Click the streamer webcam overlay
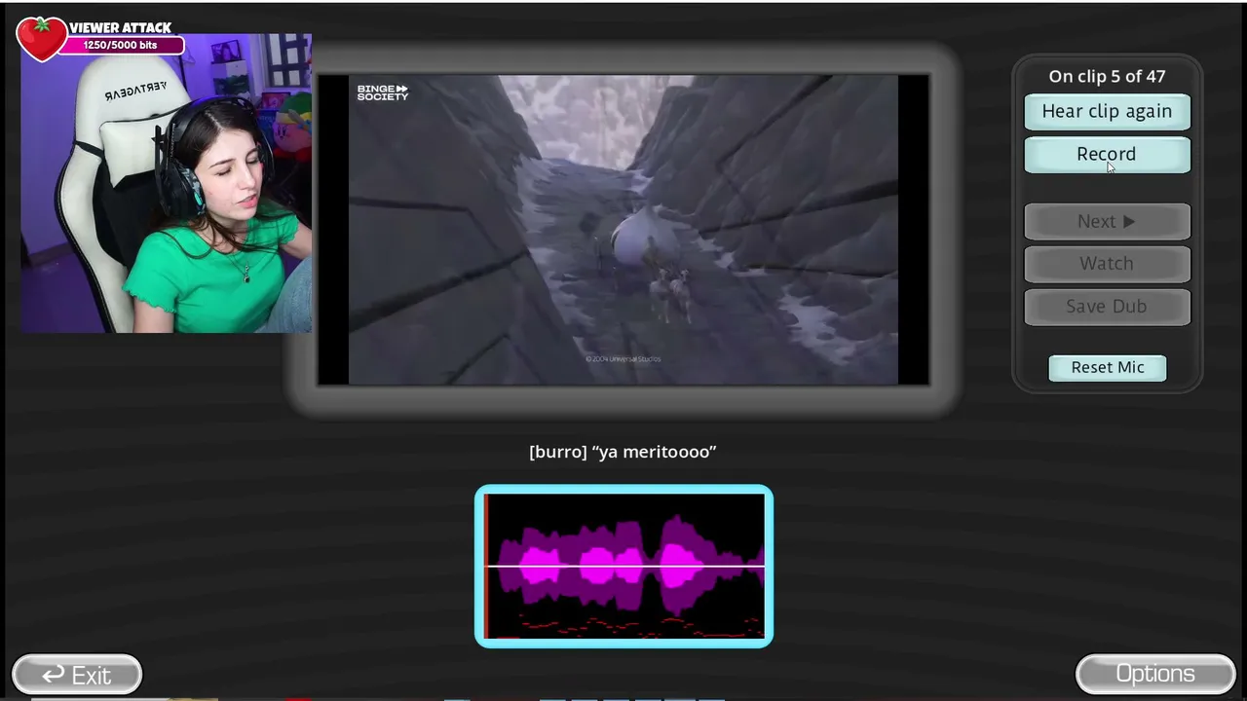1247x701 pixels. [167, 185]
